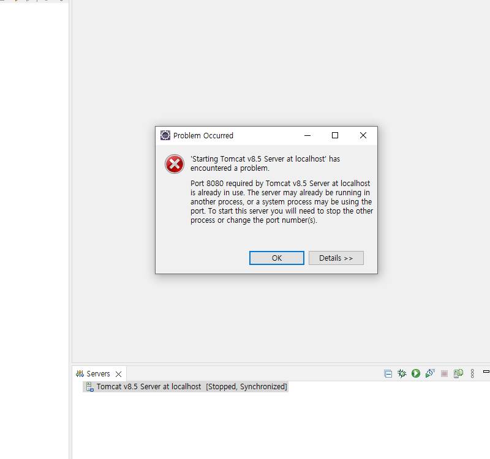Close the Problem Occurred dialog window
The width and height of the screenshot is (490, 459).
[x=363, y=135]
